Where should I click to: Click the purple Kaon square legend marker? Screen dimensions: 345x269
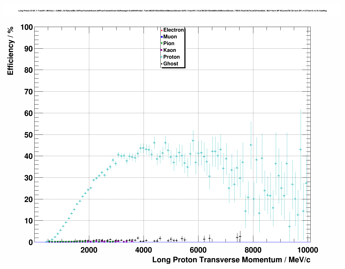[x=162, y=50]
